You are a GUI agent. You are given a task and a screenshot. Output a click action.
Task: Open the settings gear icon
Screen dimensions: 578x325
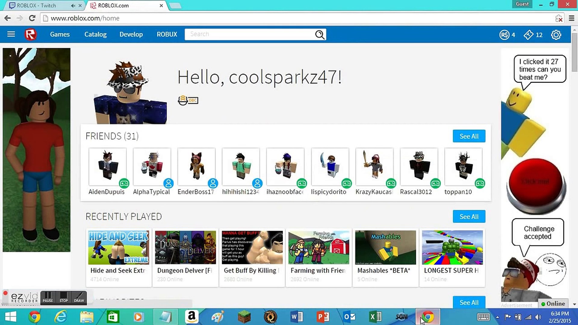556,35
